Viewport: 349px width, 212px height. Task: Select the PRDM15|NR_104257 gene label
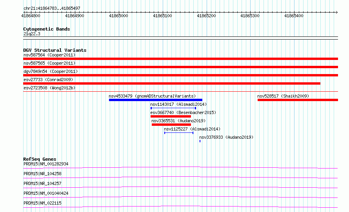42,183
